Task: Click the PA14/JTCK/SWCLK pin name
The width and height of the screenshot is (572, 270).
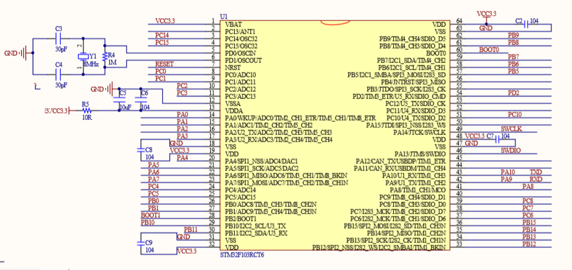Action: coord(420,132)
